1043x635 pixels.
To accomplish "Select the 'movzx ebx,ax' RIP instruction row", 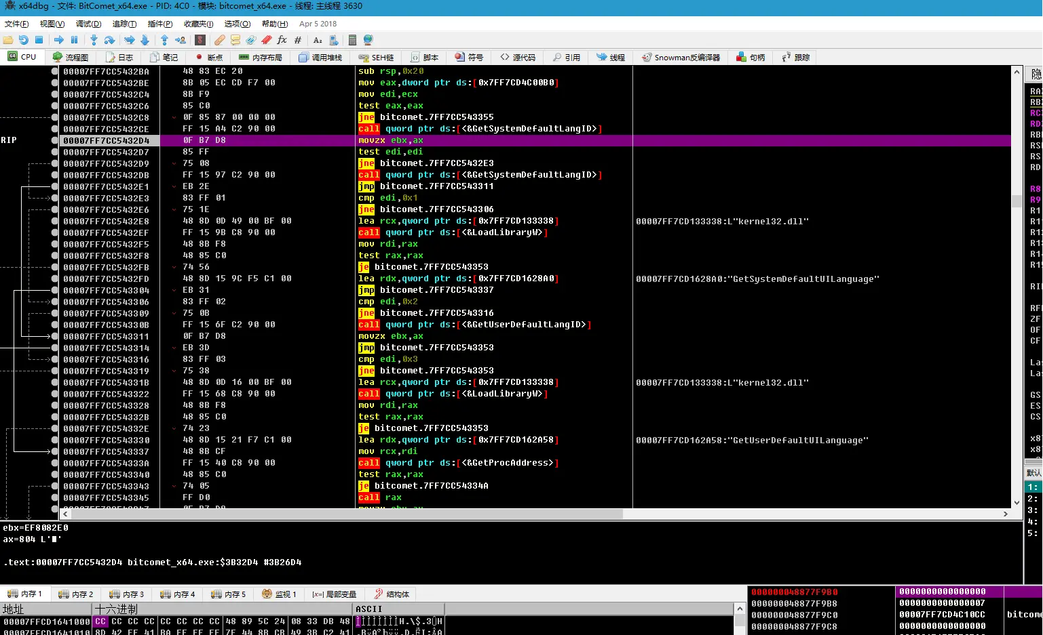I will pos(537,140).
